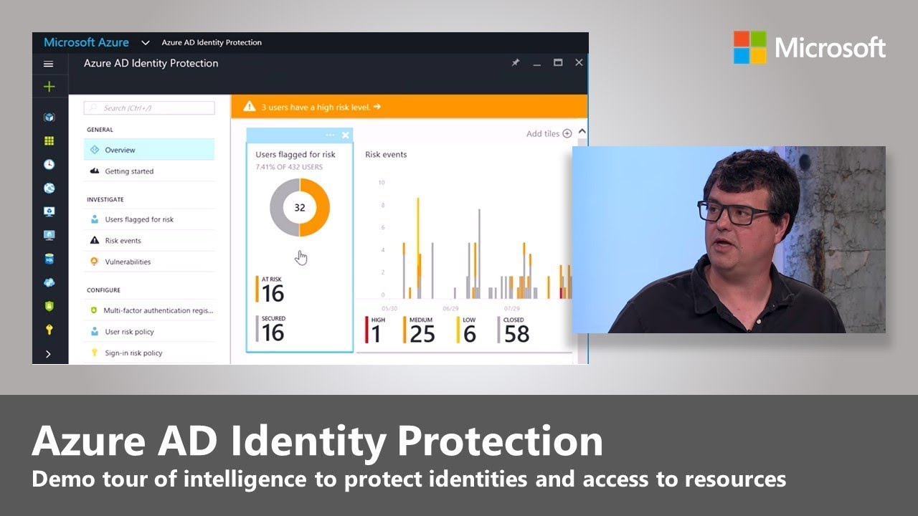Image resolution: width=918 pixels, height=516 pixels.
Task: Click the CLOSED 58 risk count
Action: pyautogui.click(x=514, y=330)
